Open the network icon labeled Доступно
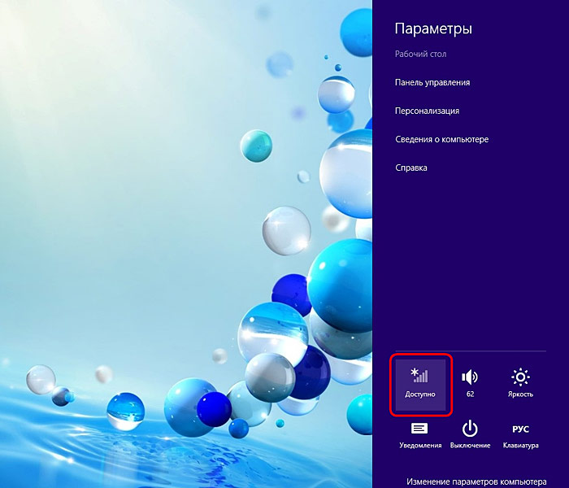Image resolution: width=569 pixels, height=488 pixels. pyautogui.click(x=420, y=385)
